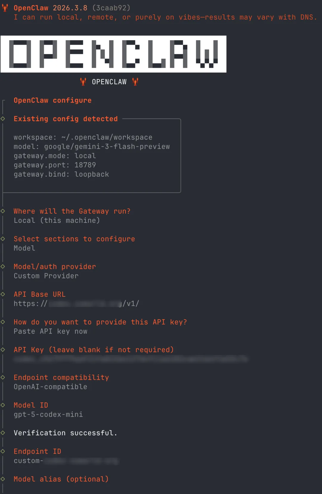The width and height of the screenshot is (322, 494).
Task: Click the diamond marker next to Endpoint compatibility
Action: [x=3, y=377]
